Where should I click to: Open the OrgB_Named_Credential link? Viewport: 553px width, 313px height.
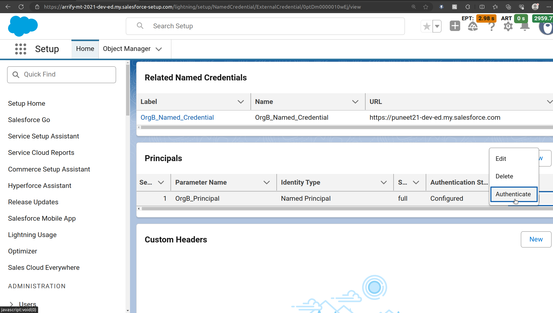tap(177, 118)
